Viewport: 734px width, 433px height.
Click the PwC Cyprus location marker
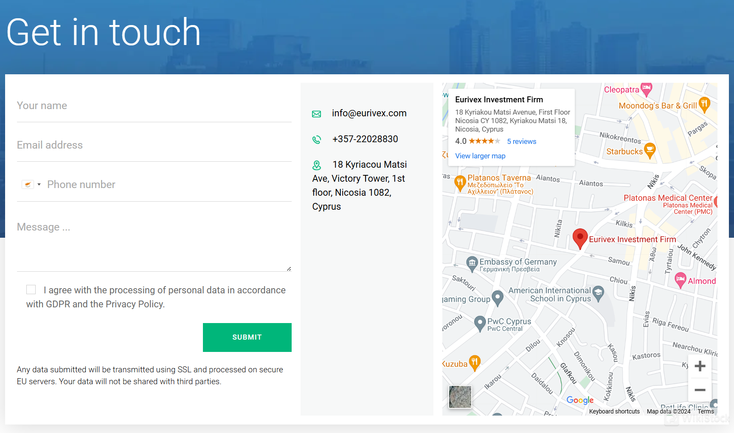(480, 323)
